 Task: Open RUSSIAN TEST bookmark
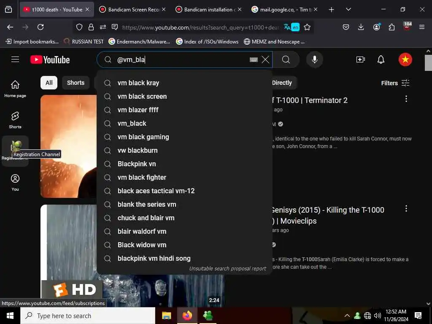click(84, 42)
